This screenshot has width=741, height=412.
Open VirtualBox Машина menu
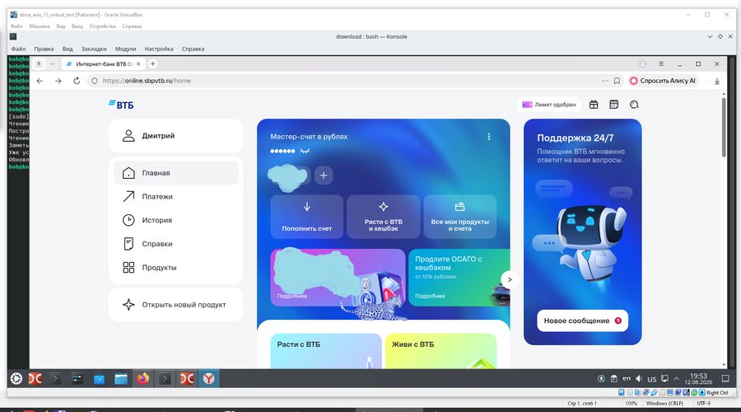40,26
